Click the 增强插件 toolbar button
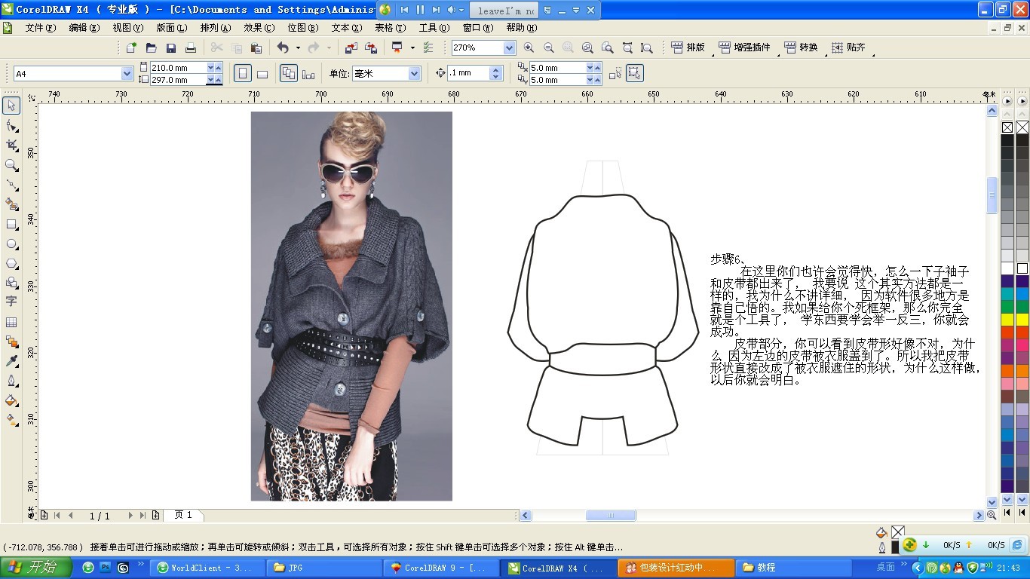The width and height of the screenshot is (1030, 579). tap(745, 47)
